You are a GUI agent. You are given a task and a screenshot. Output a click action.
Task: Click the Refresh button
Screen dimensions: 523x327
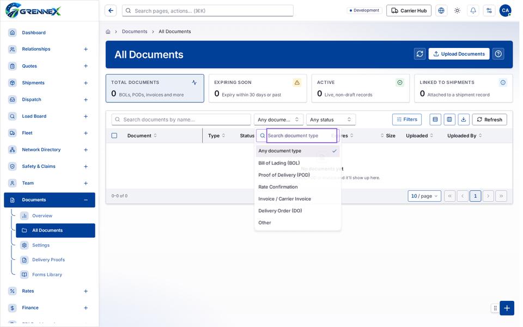point(489,119)
